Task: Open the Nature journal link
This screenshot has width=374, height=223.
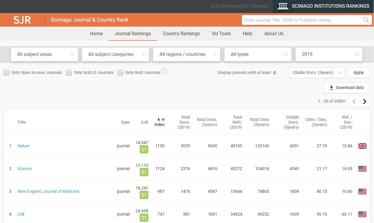Action: [24, 146]
